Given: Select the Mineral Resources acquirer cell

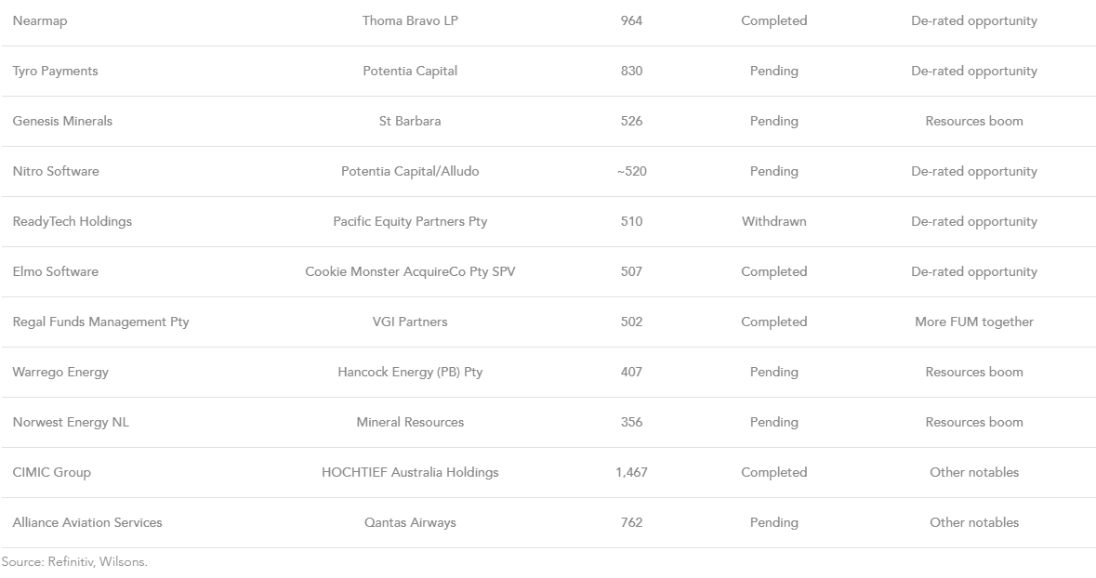Looking at the screenshot, I should [x=410, y=422].
